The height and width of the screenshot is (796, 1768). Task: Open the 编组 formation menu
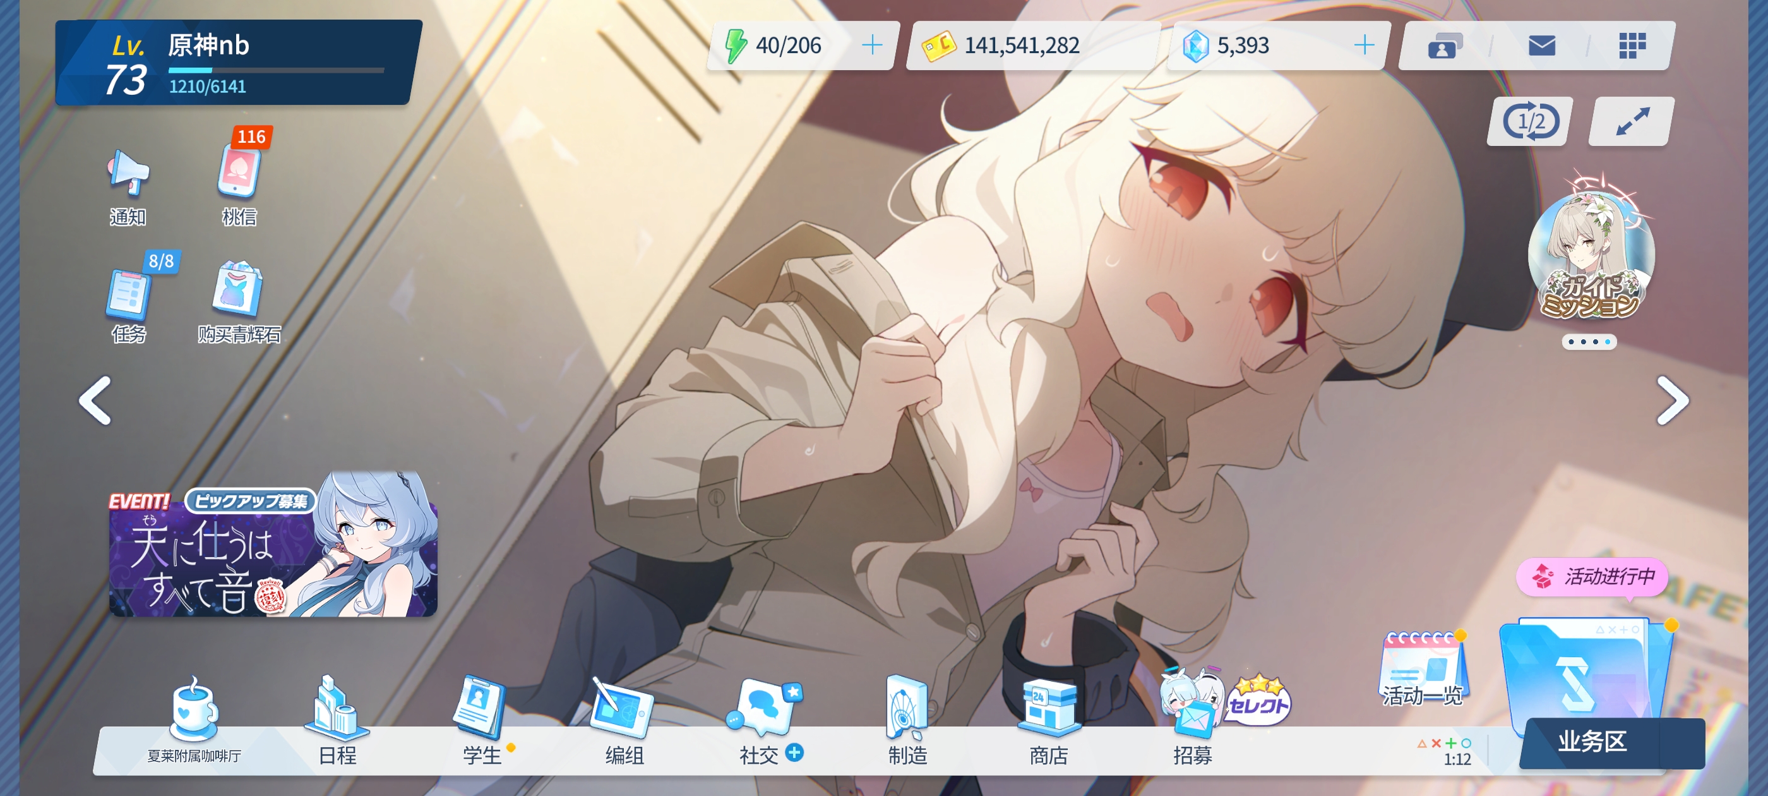tap(624, 721)
